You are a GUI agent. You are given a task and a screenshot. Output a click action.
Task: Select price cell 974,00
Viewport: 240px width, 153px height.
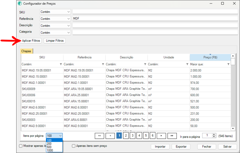click(x=210, y=83)
